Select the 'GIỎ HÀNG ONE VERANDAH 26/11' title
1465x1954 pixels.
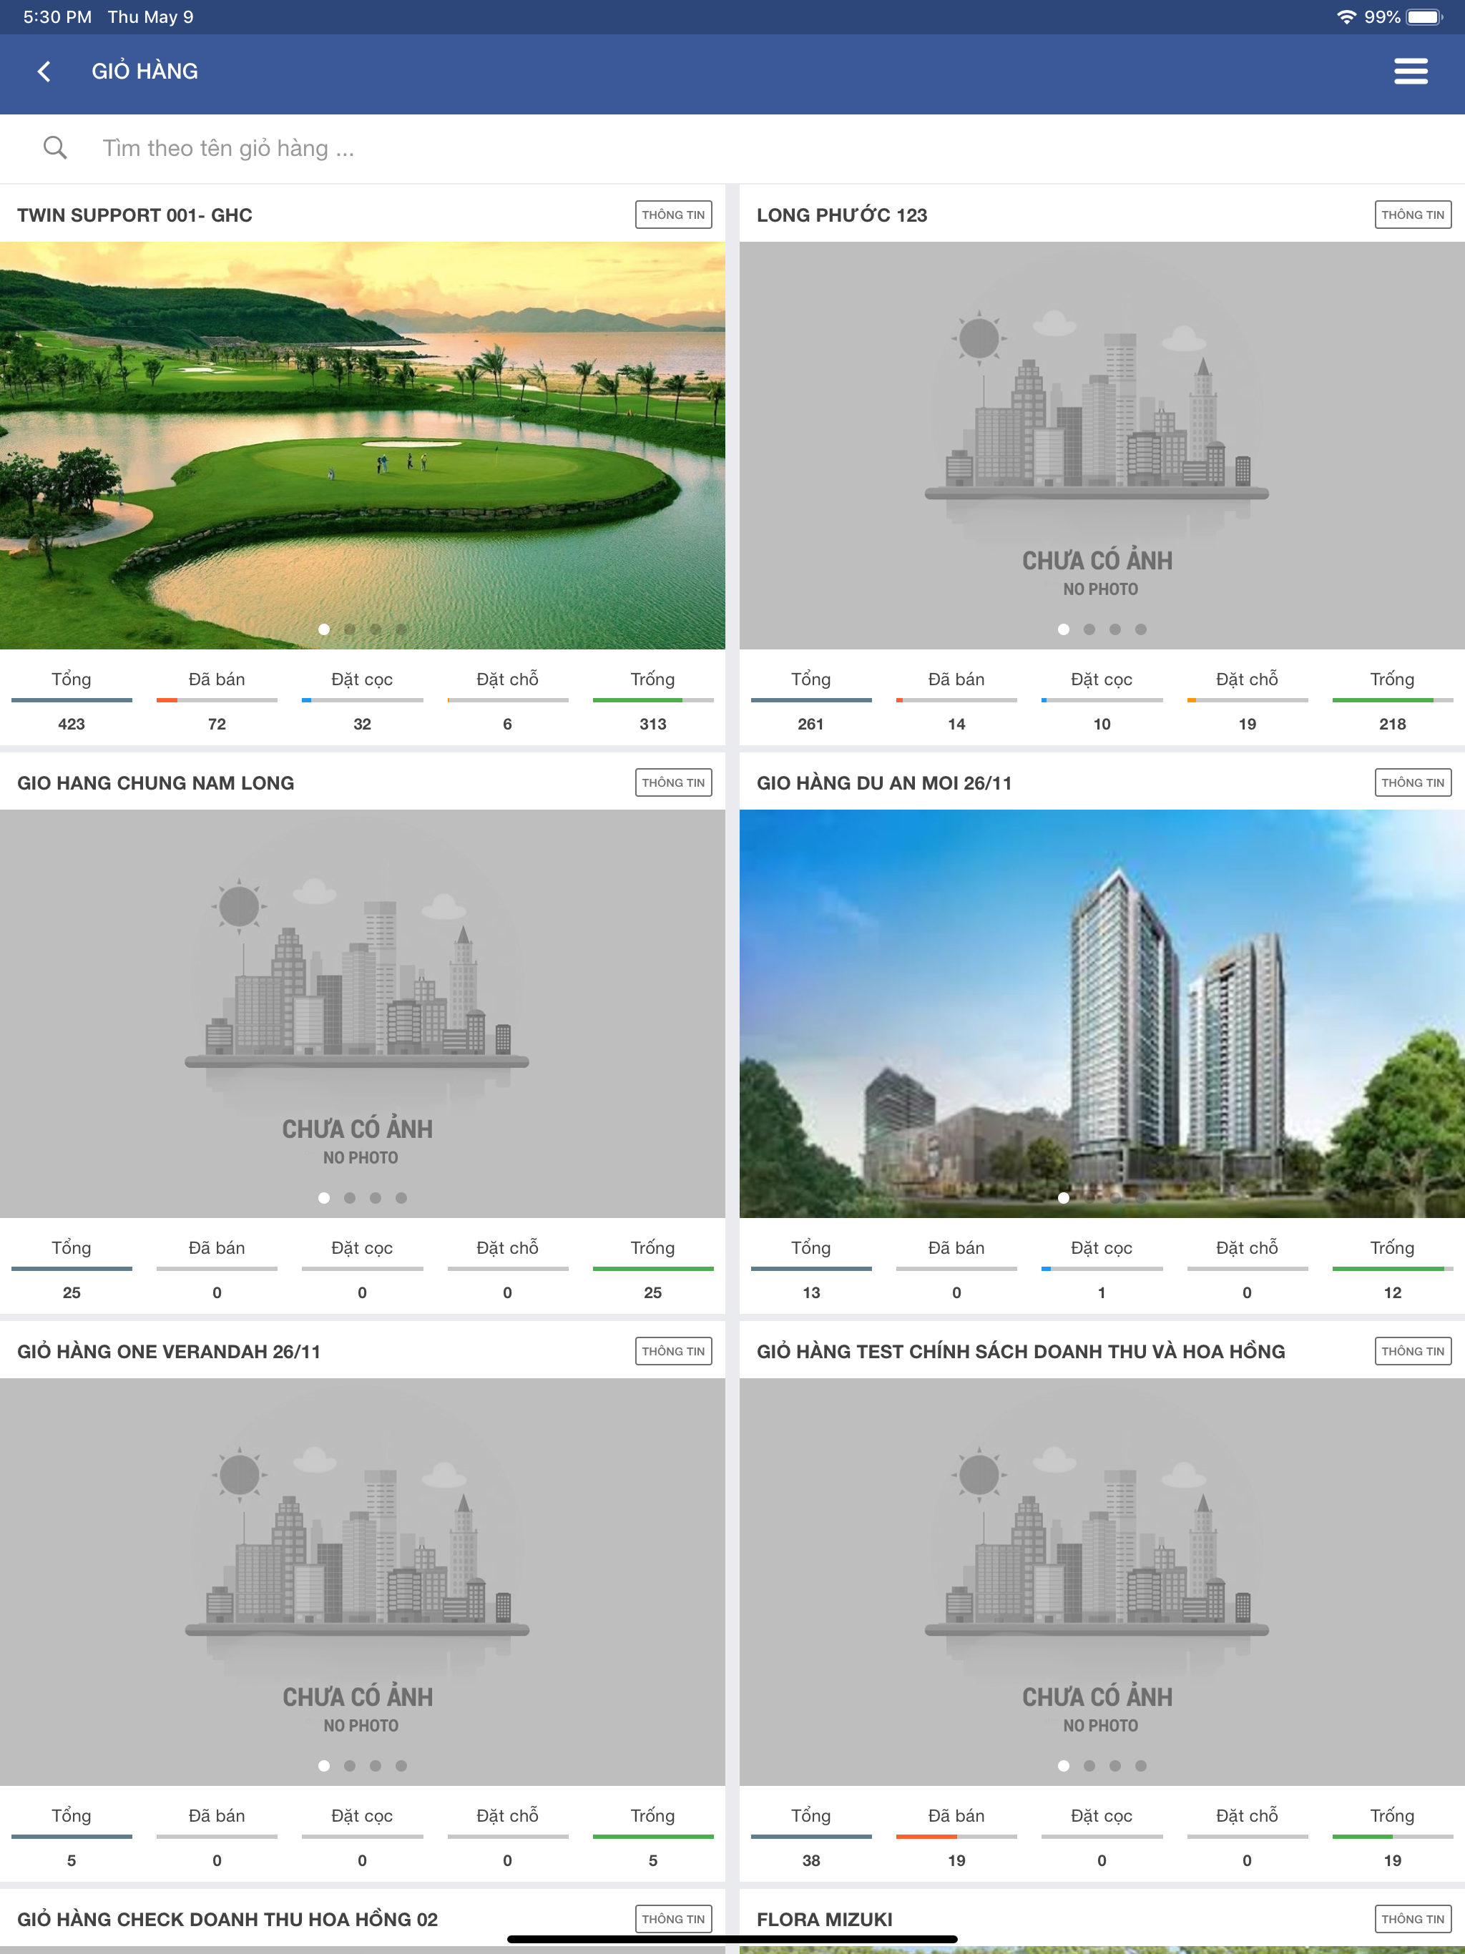[x=169, y=1350]
